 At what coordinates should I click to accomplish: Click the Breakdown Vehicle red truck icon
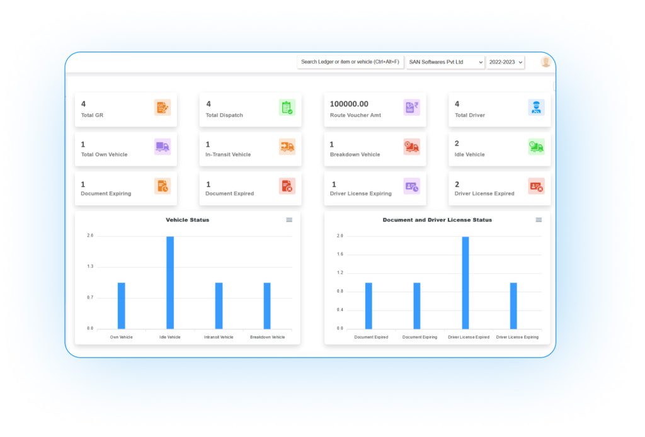[x=412, y=147]
